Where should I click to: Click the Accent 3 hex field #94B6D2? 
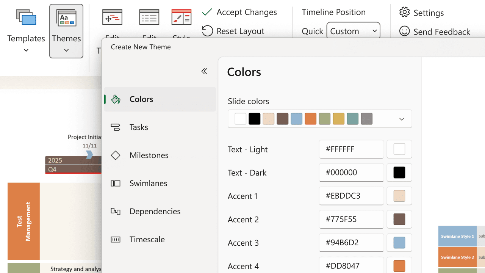351,243
